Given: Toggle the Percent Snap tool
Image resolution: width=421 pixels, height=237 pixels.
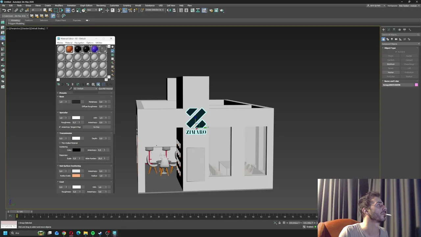Looking at the screenshot, I should pyautogui.click(x=130, y=10).
